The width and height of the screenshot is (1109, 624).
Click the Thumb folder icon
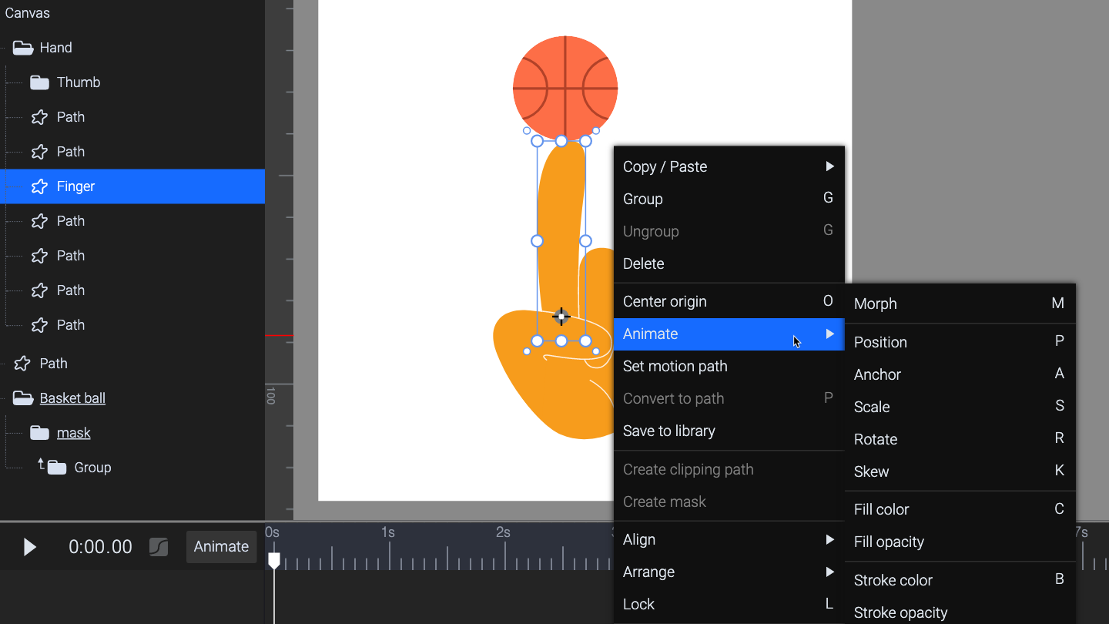[x=40, y=82]
